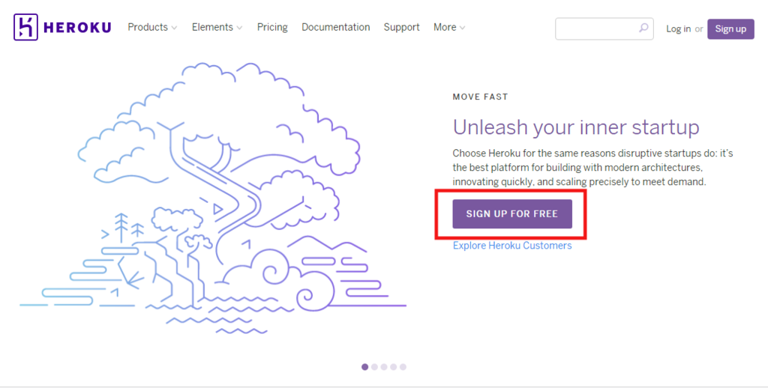Open Explore Heroku Customers link
The image size is (768, 388).
pyautogui.click(x=511, y=245)
